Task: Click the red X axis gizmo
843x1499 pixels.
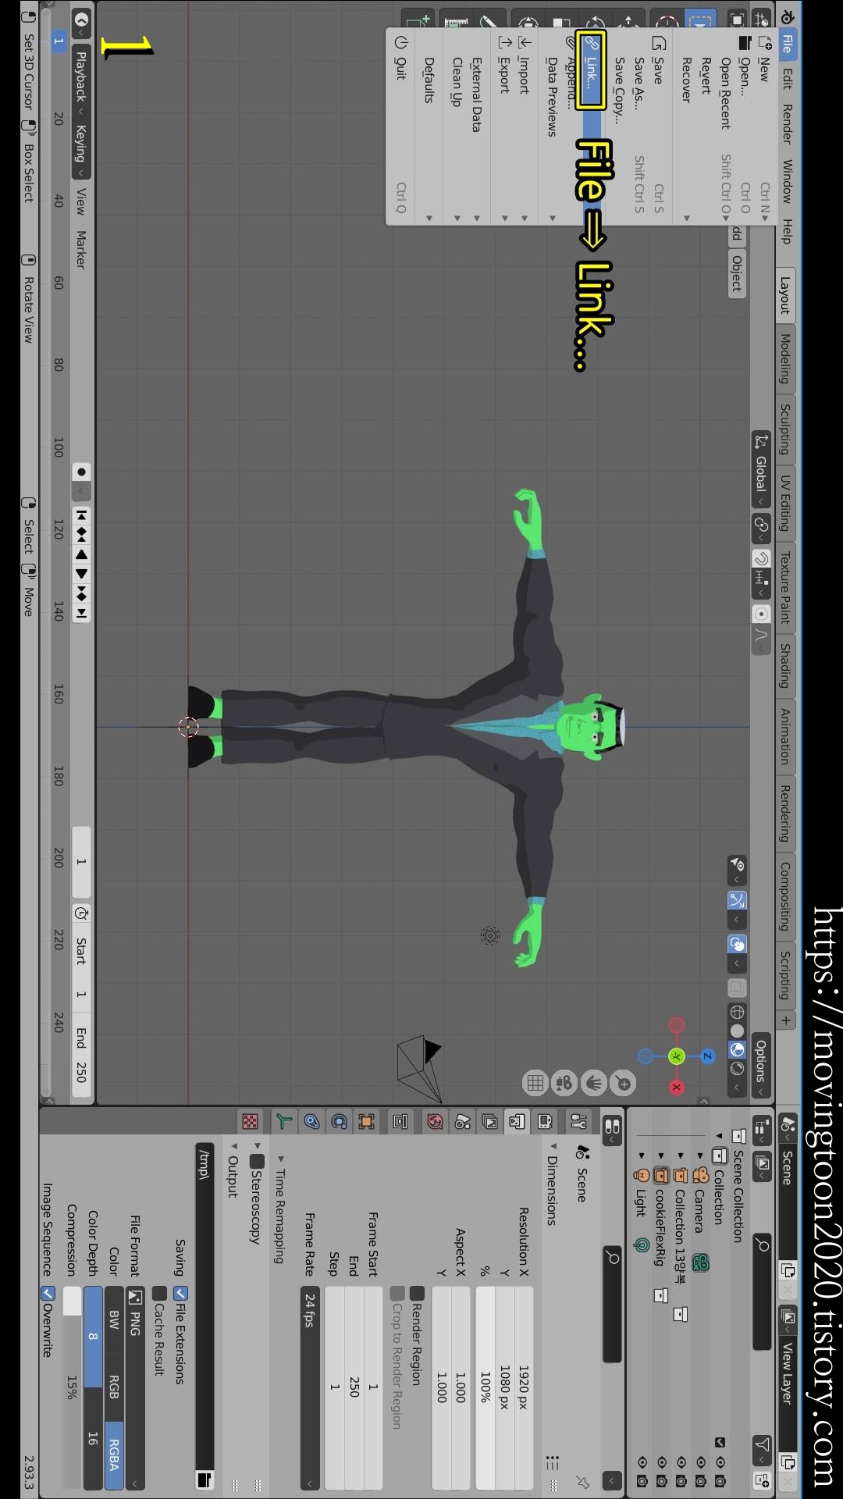Action: pos(677,1087)
